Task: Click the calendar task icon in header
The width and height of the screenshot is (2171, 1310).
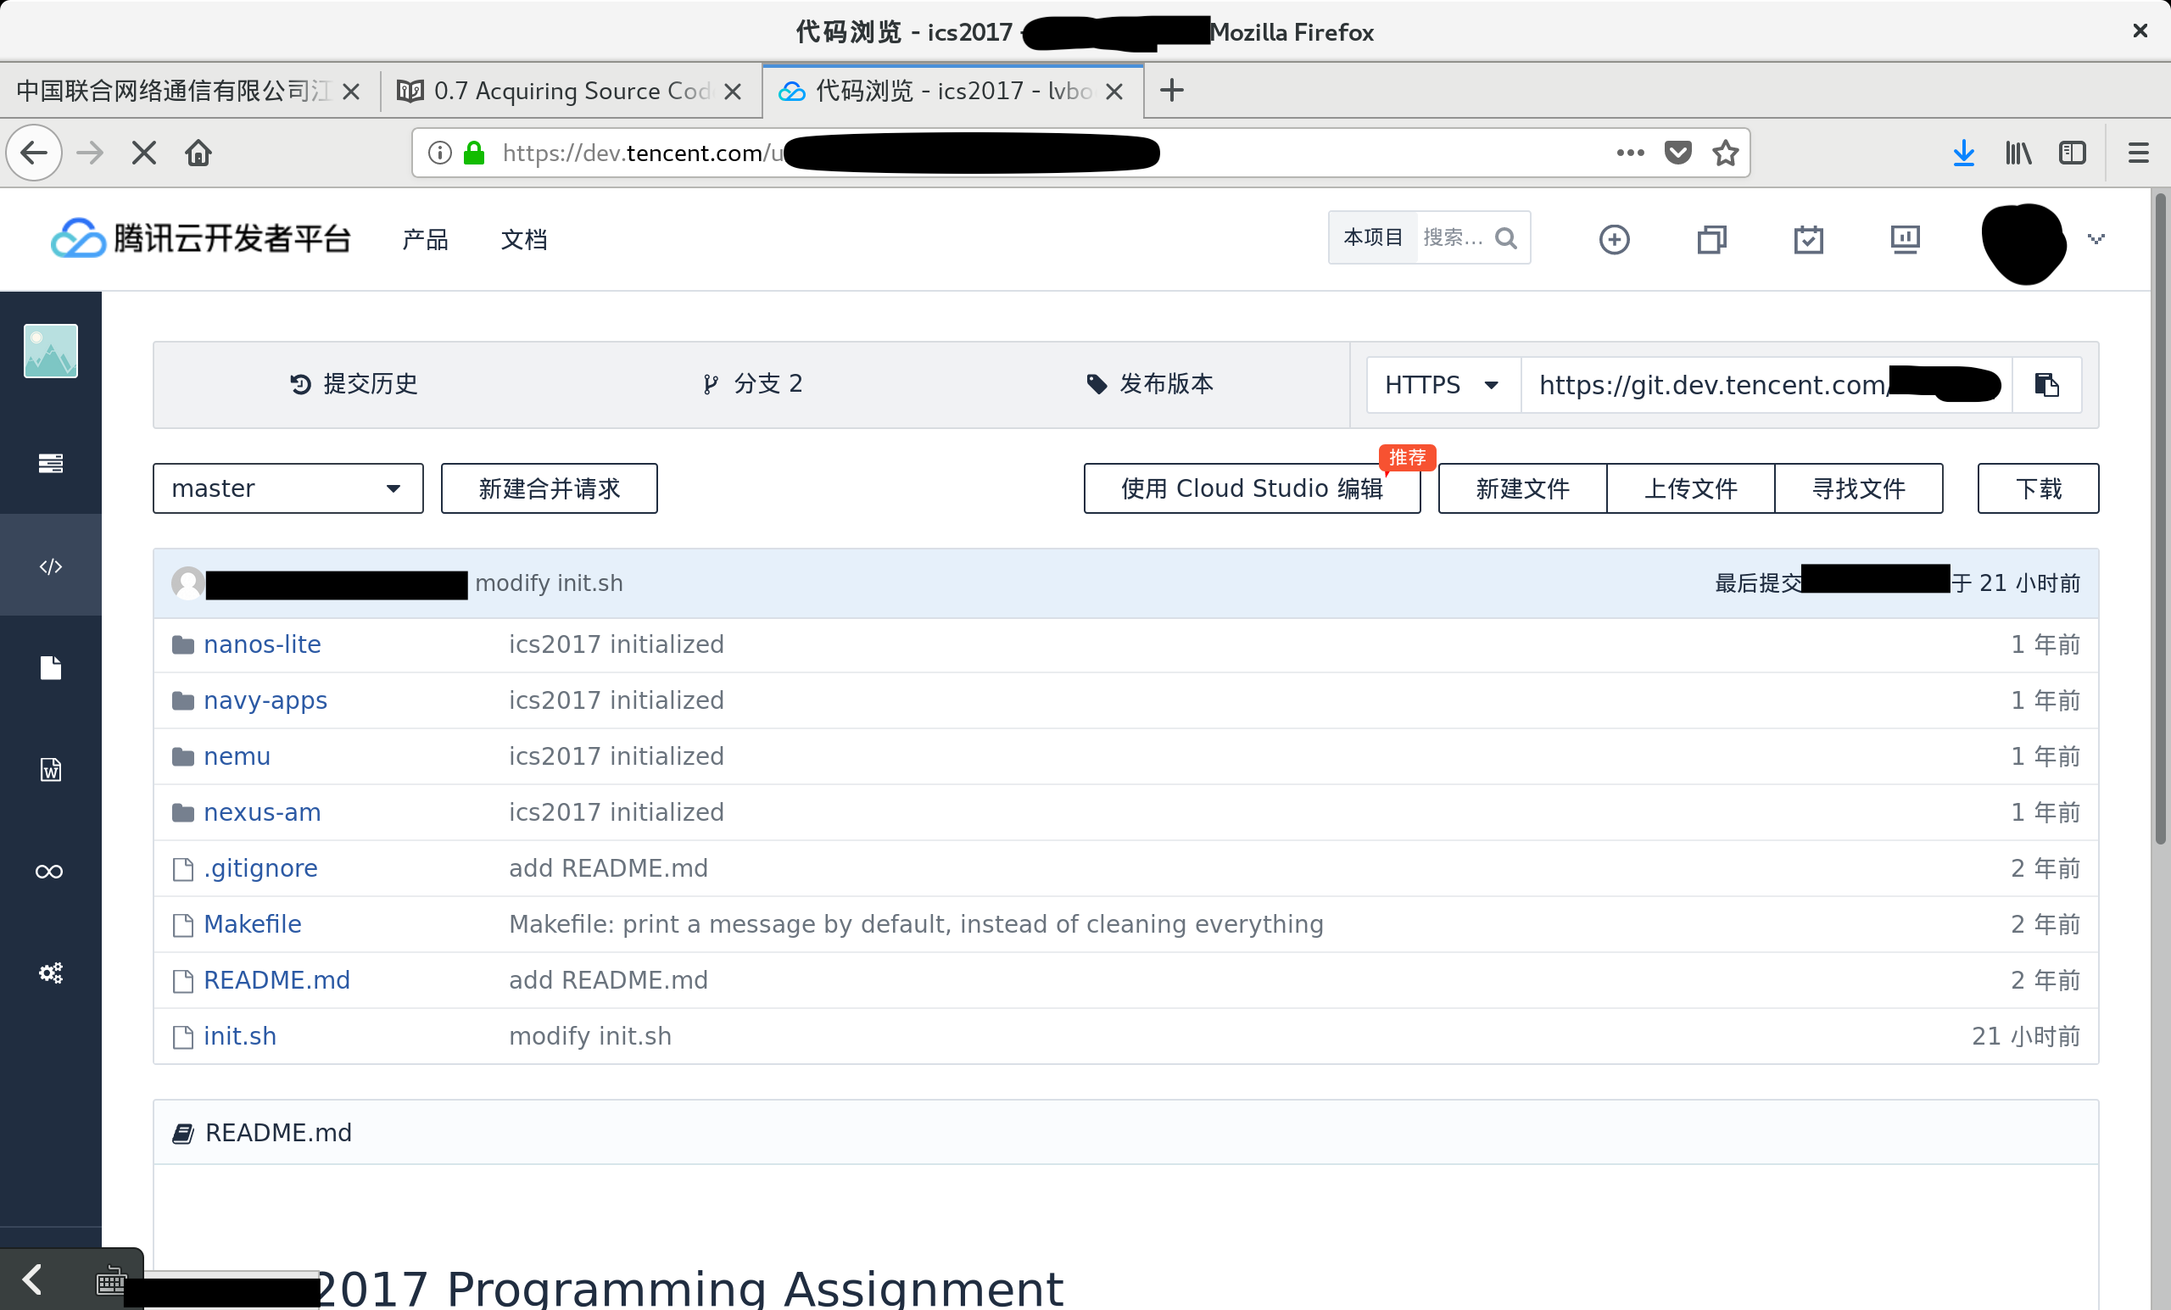Action: (1808, 240)
